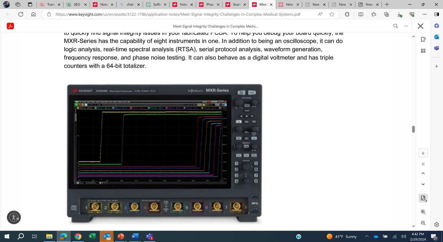443x242 pixels.
Task: Open the bookmarks panel icon
Action: pos(423,40)
